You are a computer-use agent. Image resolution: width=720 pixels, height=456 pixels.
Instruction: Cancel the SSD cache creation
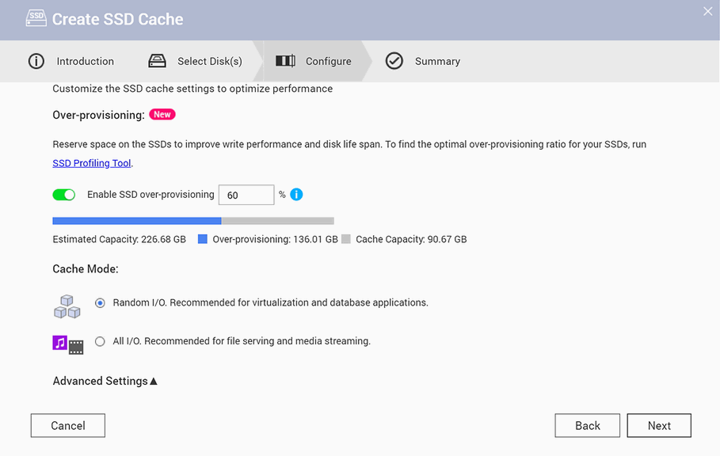coord(68,425)
